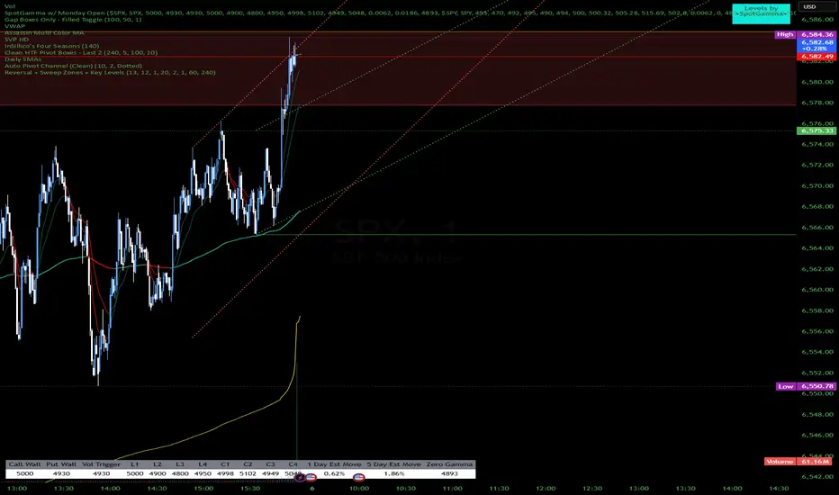
Task: Click the Call Wall table header
Action: pyautogui.click(x=24, y=464)
